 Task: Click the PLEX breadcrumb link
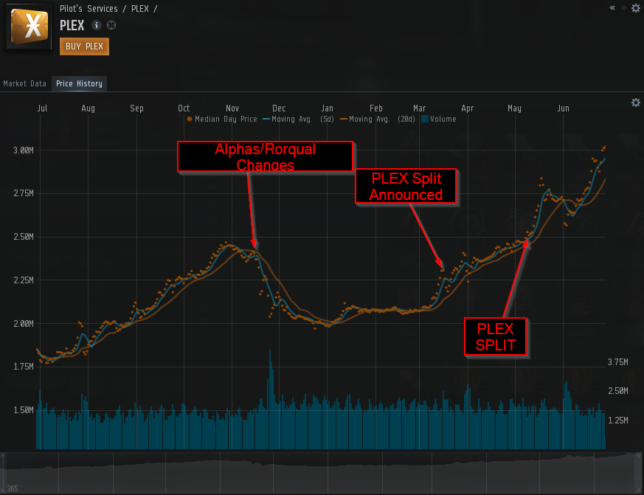coord(140,9)
